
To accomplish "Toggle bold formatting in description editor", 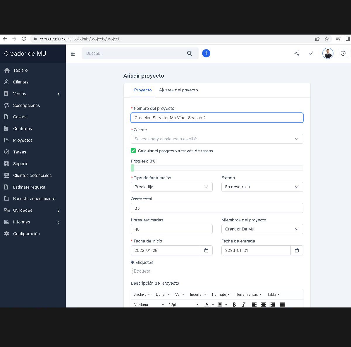I will (x=234, y=305).
